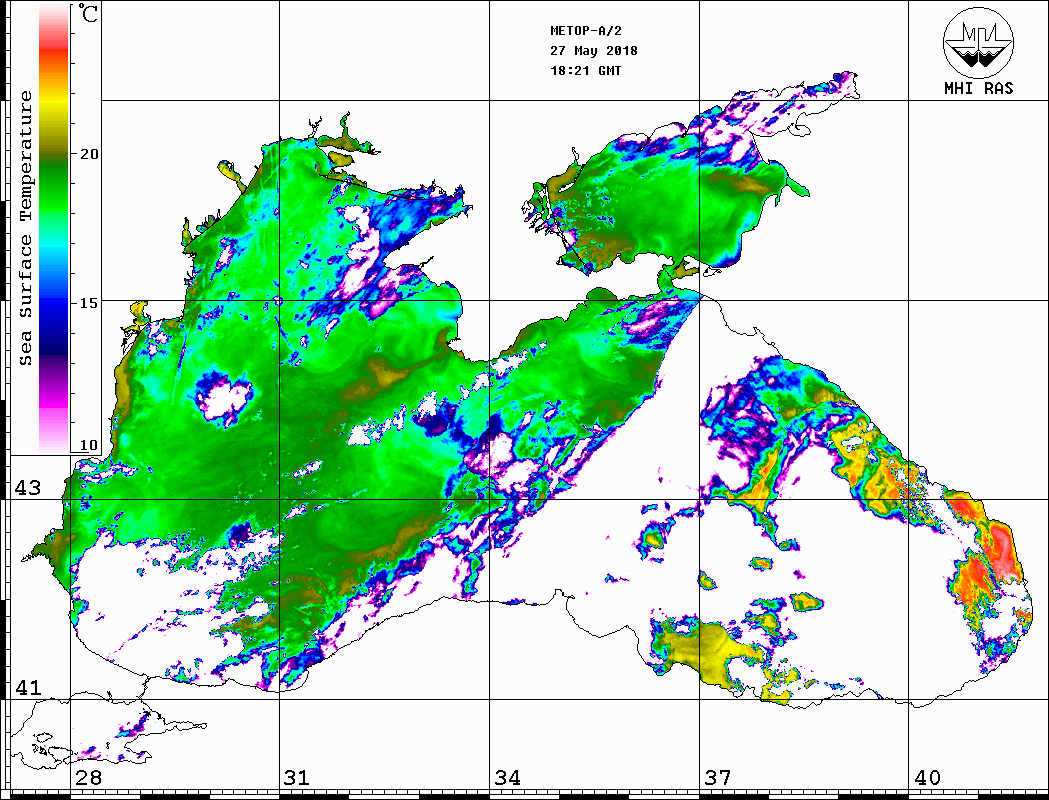Pick the 15 value on the temperature scale
Viewport: 1049px width, 800px height.
[x=89, y=302]
